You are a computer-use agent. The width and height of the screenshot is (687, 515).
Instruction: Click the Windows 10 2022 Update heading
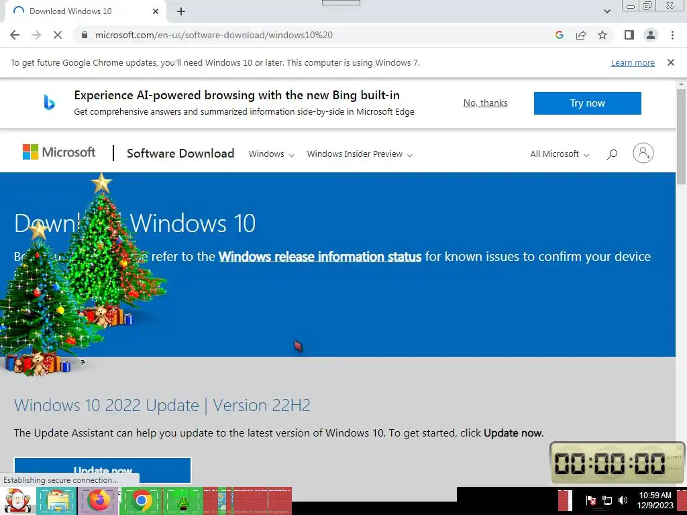point(162,405)
